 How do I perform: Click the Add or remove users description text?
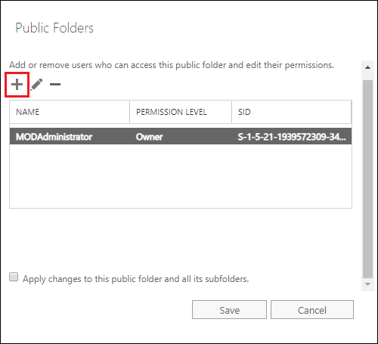click(x=172, y=65)
